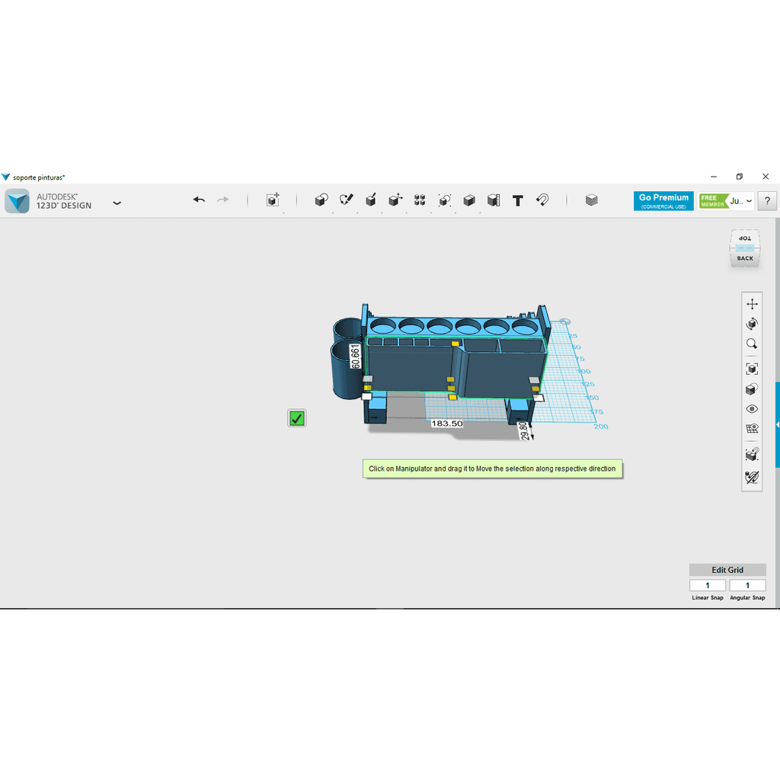Click the manipulator hint message
The image size is (780, 780).
point(493,468)
